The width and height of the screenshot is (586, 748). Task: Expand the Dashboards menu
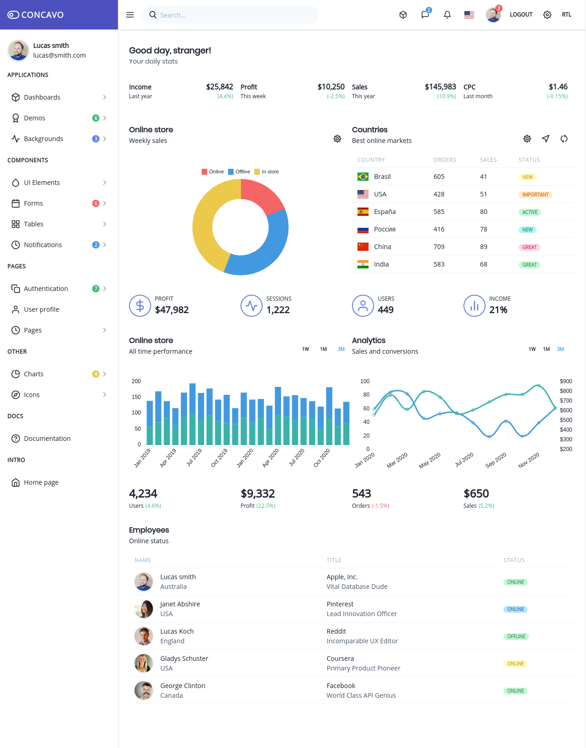[59, 97]
